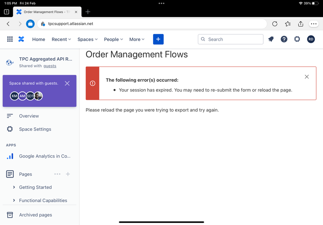Open browser favorites star icon

288,24
